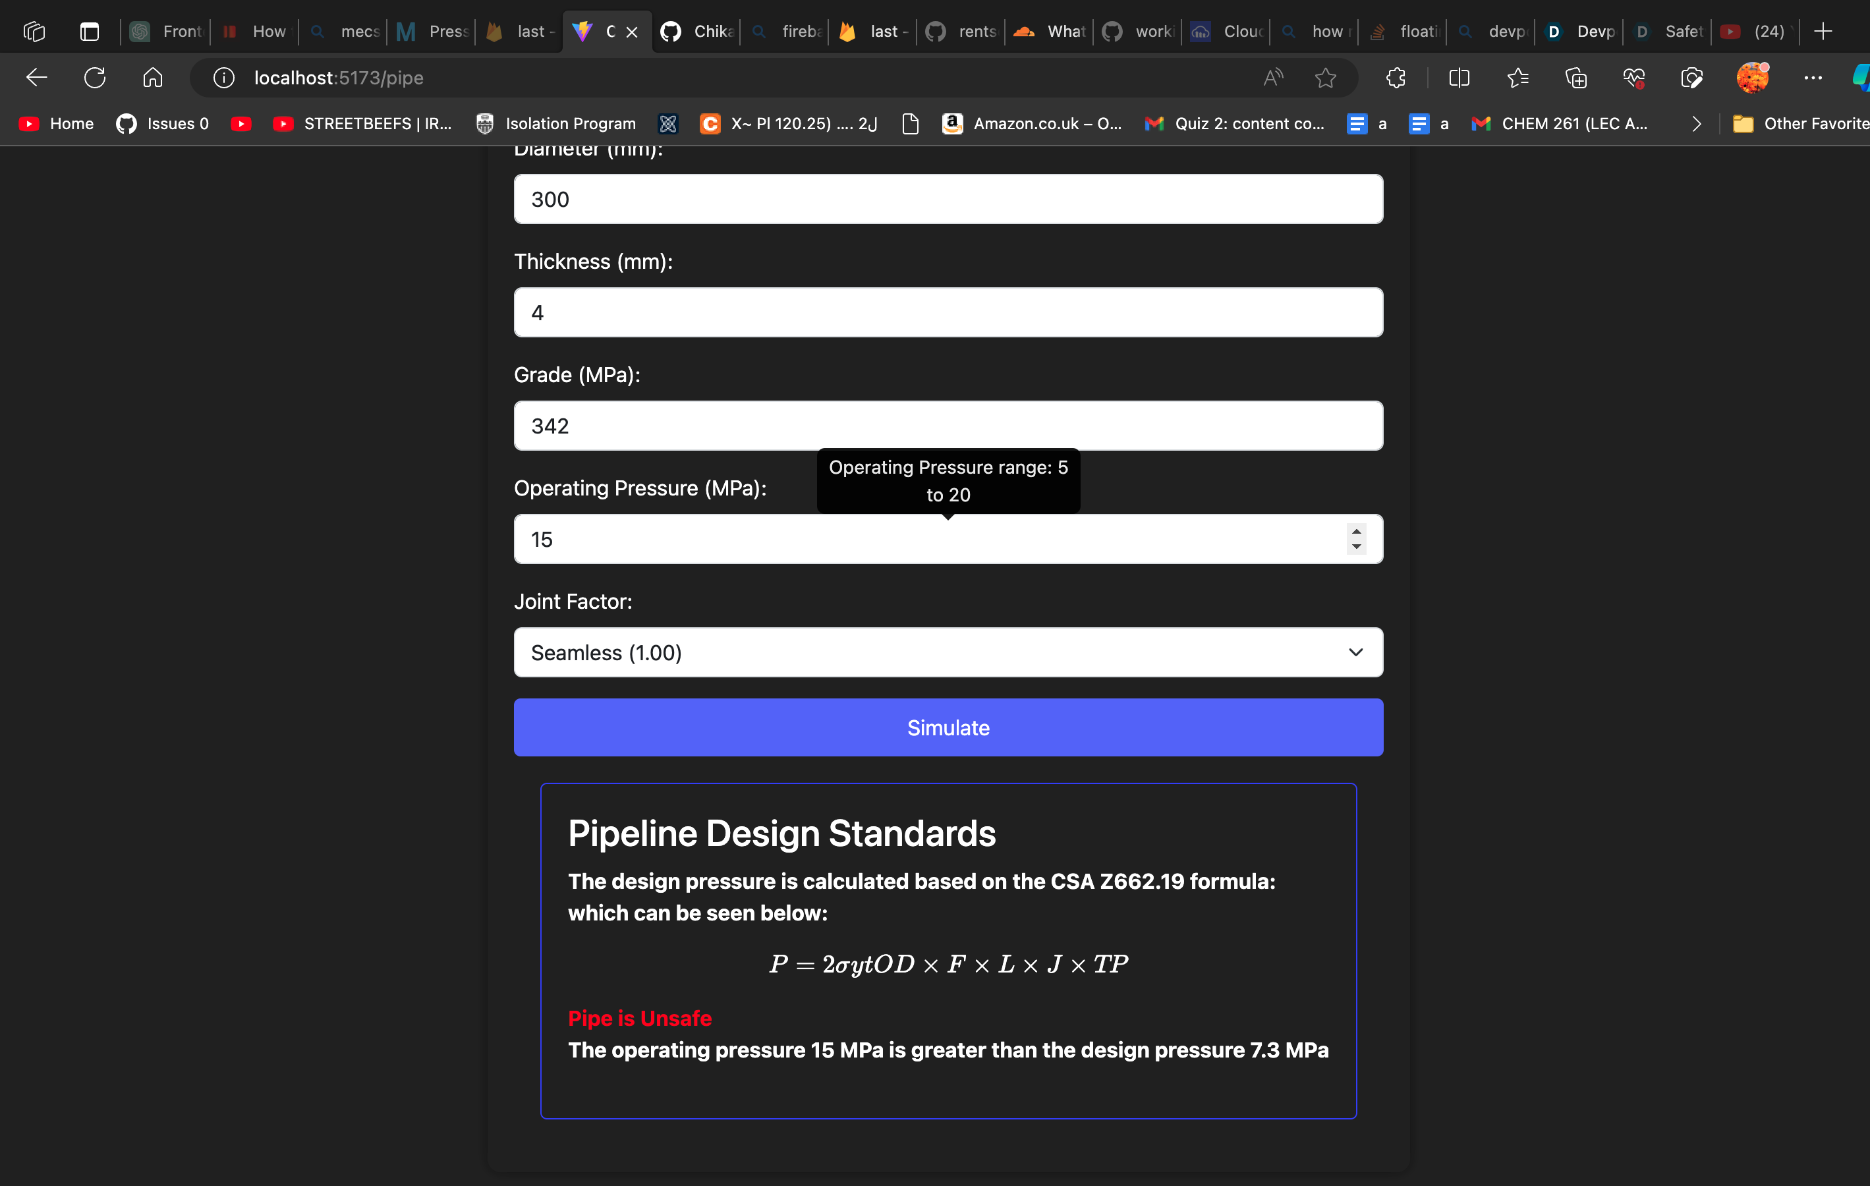Open the Collections icon
1870x1186 pixels.
(x=1575, y=78)
